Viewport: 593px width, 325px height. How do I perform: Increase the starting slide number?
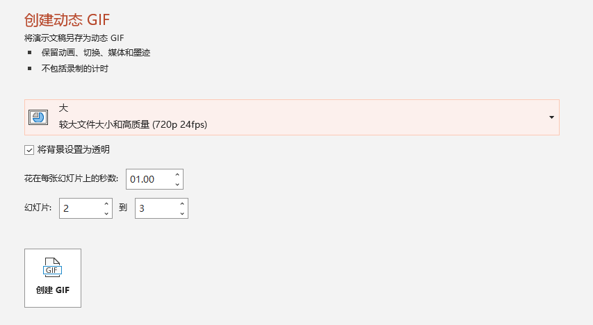tap(106, 204)
